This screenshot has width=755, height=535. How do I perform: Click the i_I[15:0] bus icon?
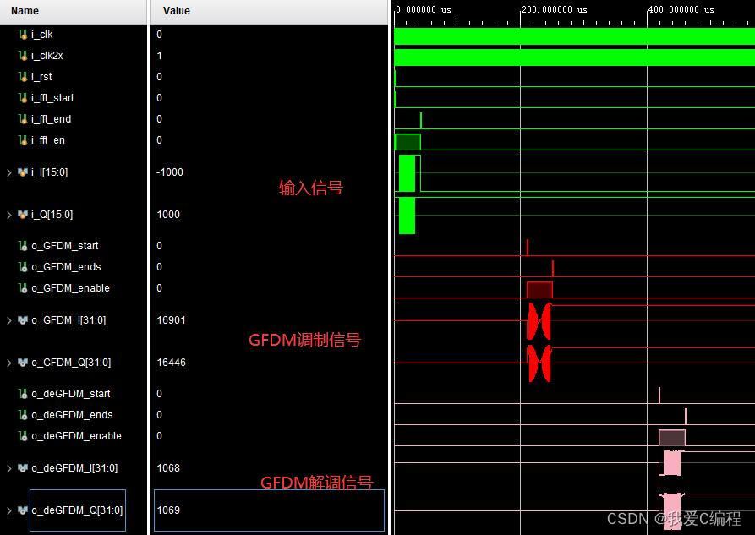coord(23,172)
